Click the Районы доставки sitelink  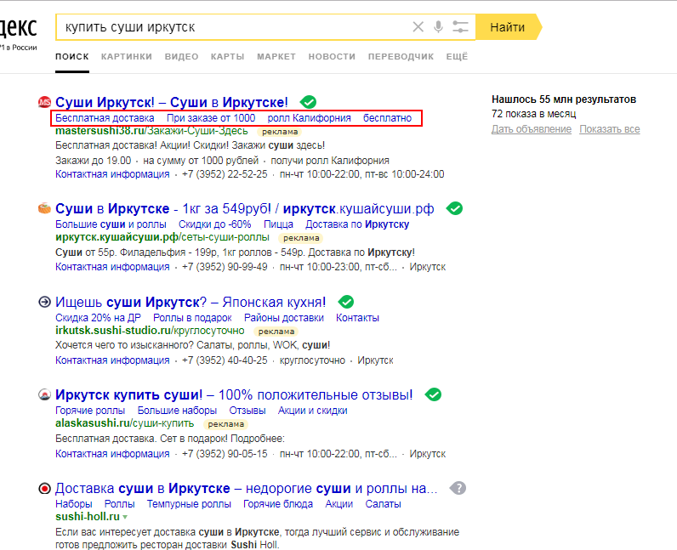[284, 318]
